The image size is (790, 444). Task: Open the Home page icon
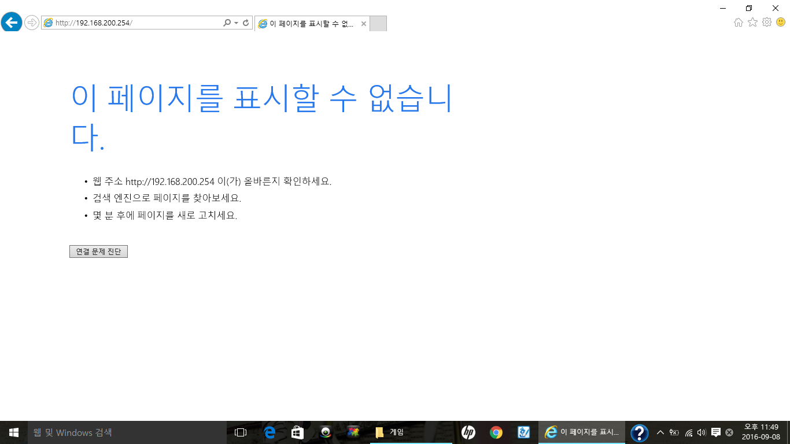point(739,23)
